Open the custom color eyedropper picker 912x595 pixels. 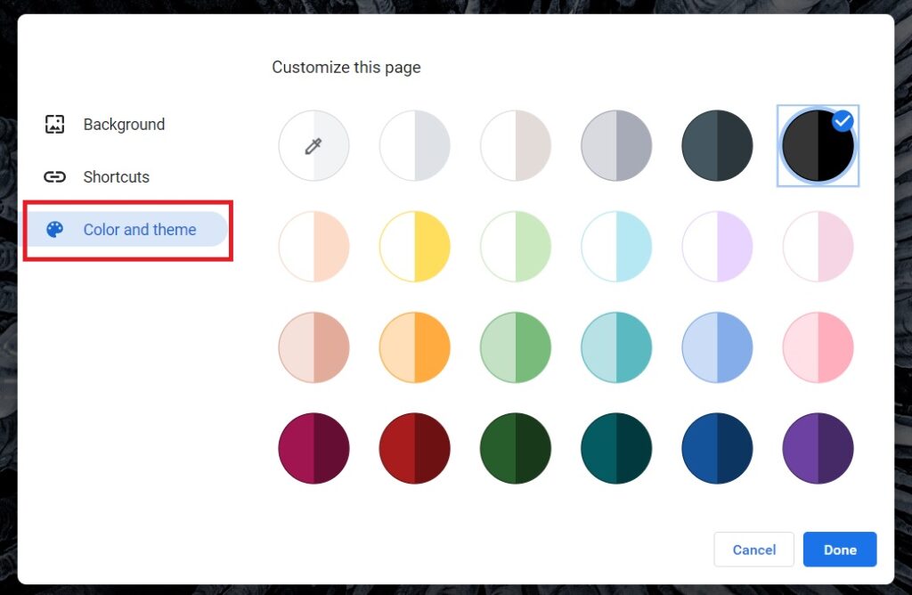[313, 145]
